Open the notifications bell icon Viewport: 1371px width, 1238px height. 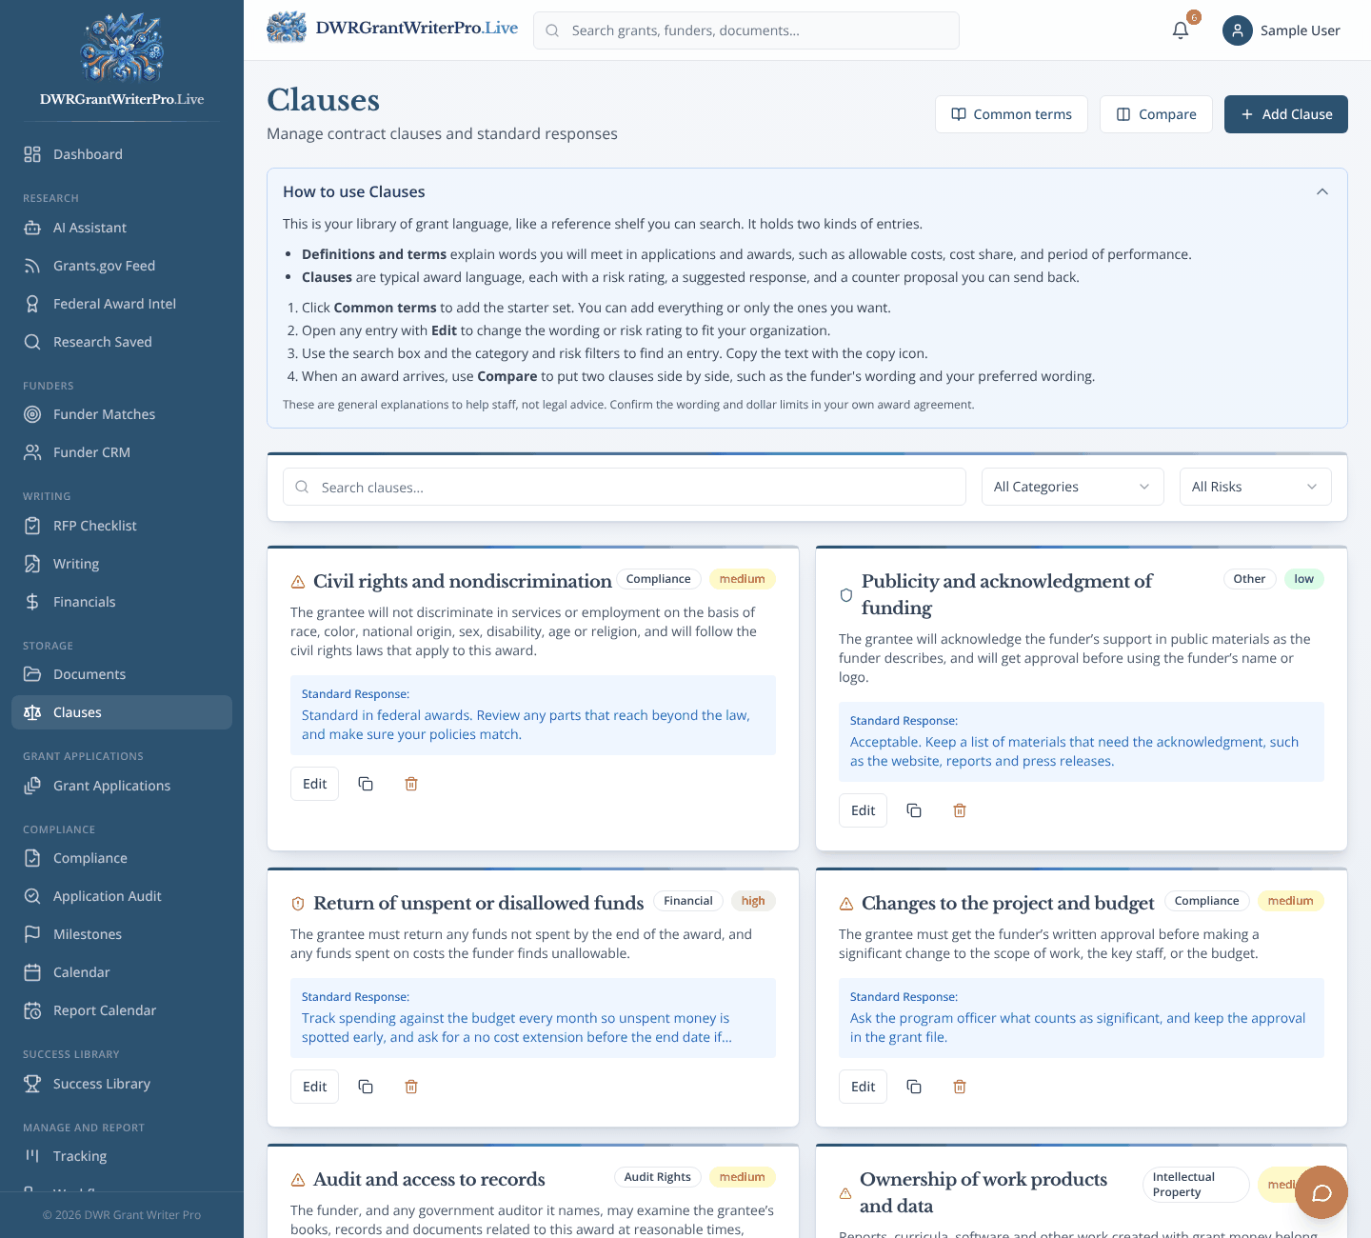tap(1181, 30)
